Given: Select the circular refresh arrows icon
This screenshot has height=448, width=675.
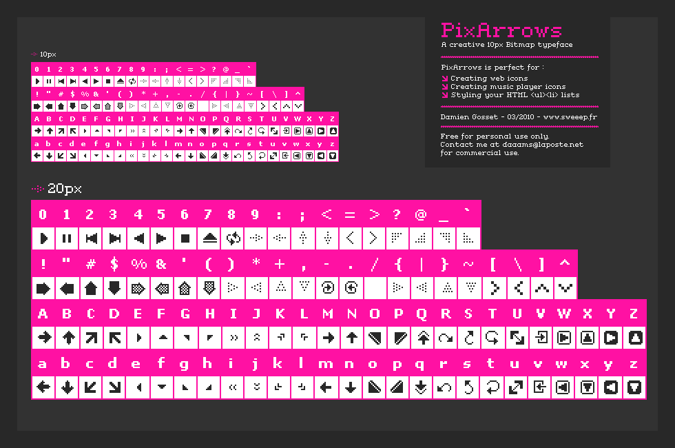Looking at the screenshot, I should (x=234, y=238).
